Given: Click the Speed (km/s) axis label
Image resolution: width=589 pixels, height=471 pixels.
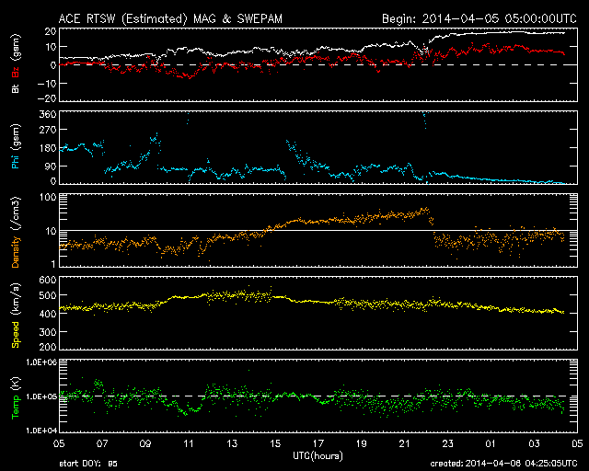Looking at the screenshot, I should (x=15, y=316).
